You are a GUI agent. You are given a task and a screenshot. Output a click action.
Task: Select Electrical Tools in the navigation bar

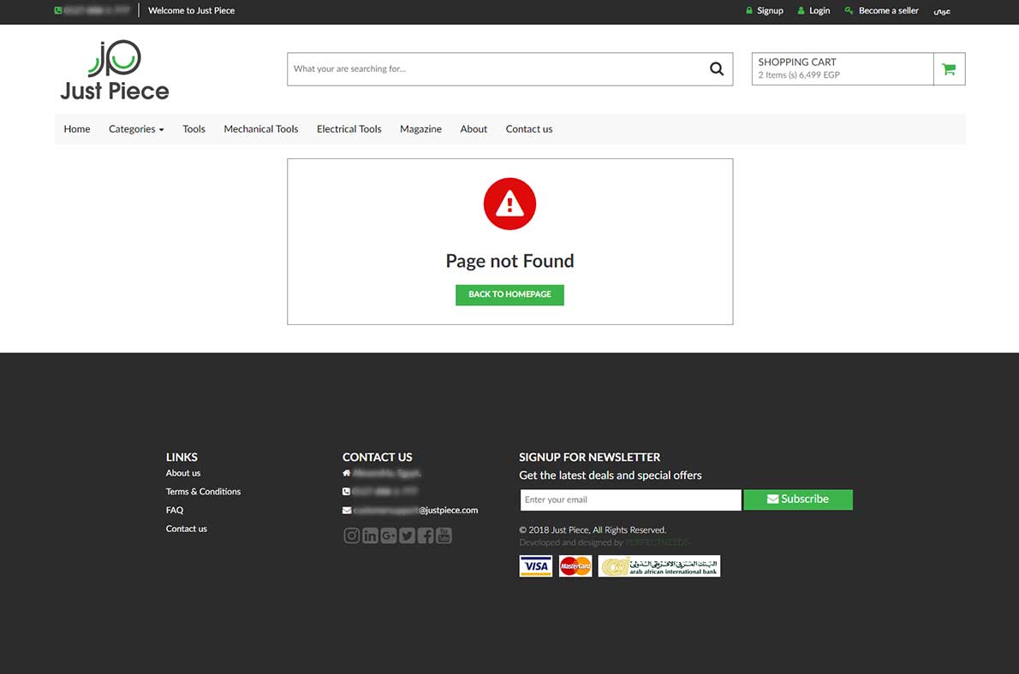pyautogui.click(x=349, y=129)
